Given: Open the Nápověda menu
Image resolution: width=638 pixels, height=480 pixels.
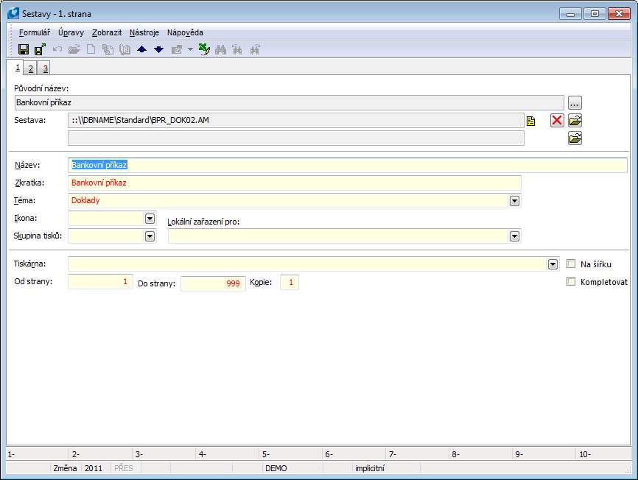Looking at the screenshot, I should point(185,32).
